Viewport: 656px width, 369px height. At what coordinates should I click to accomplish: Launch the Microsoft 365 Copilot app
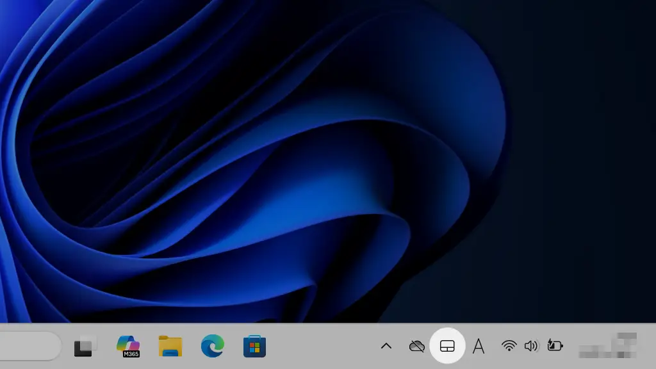click(128, 346)
